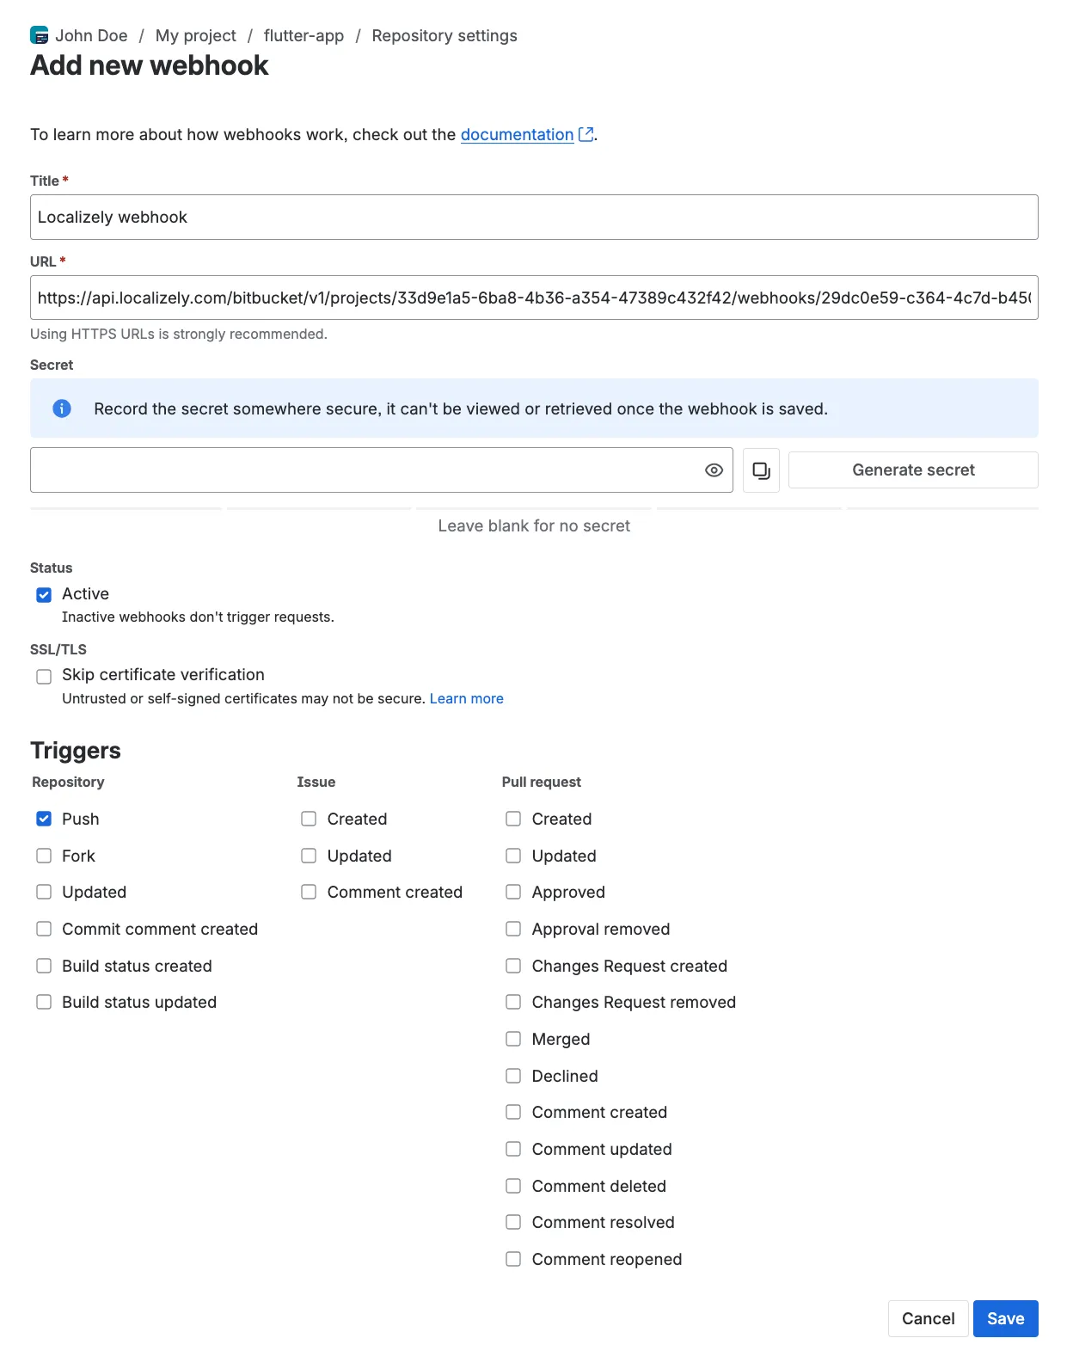1073x1369 pixels.
Task: Check Issue Created trigger
Action: pos(308,819)
